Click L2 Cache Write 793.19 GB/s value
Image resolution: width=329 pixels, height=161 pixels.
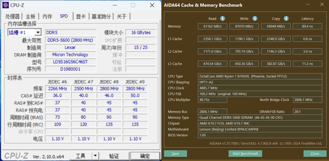point(244,51)
